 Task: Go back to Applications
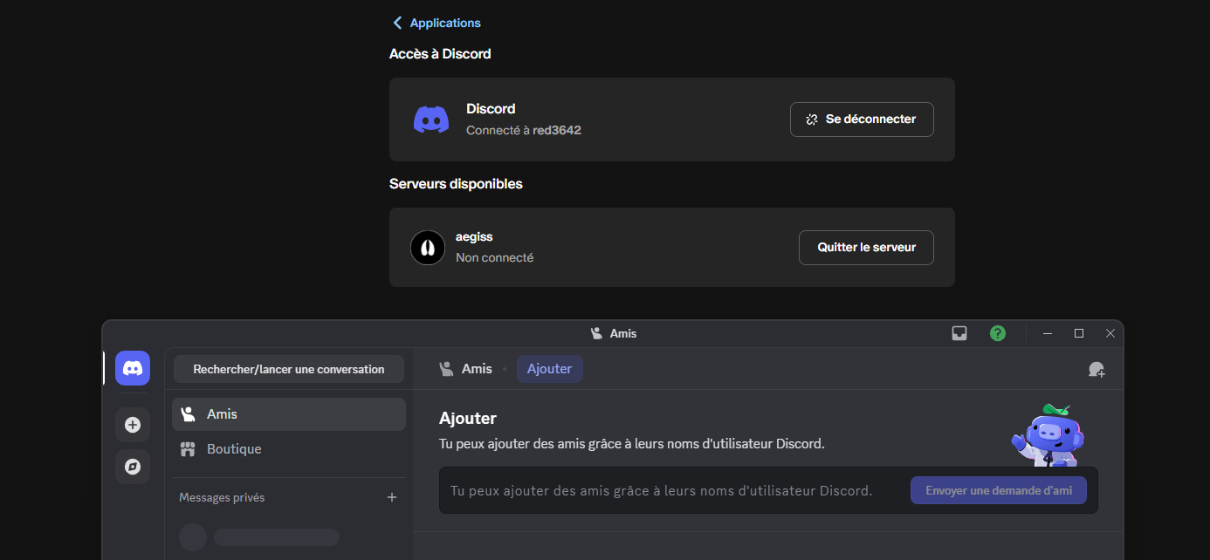pyautogui.click(x=437, y=23)
